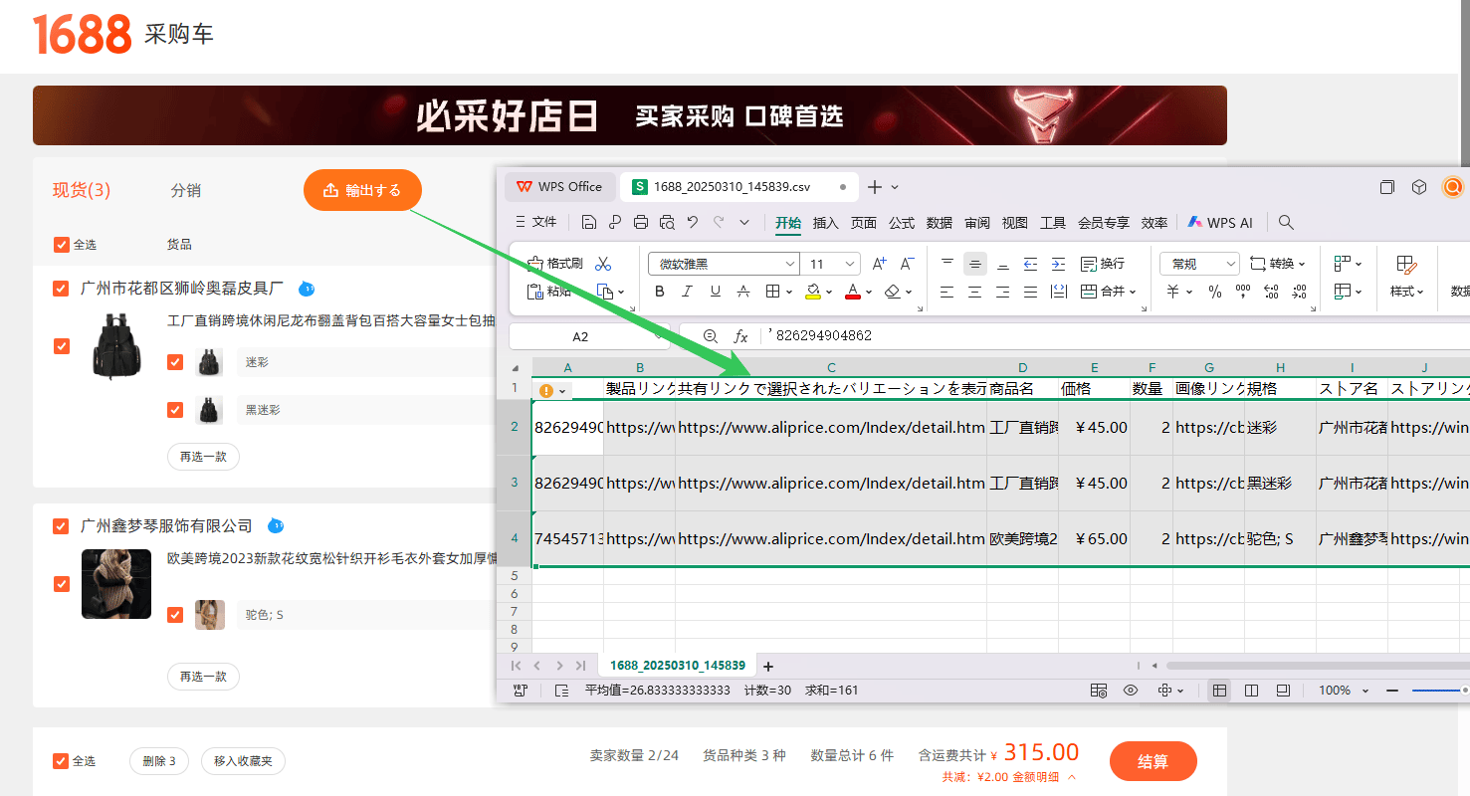1470x796 pixels.
Task: Open the 微软雅黑 font name dropdown
Action: [x=724, y=264]
